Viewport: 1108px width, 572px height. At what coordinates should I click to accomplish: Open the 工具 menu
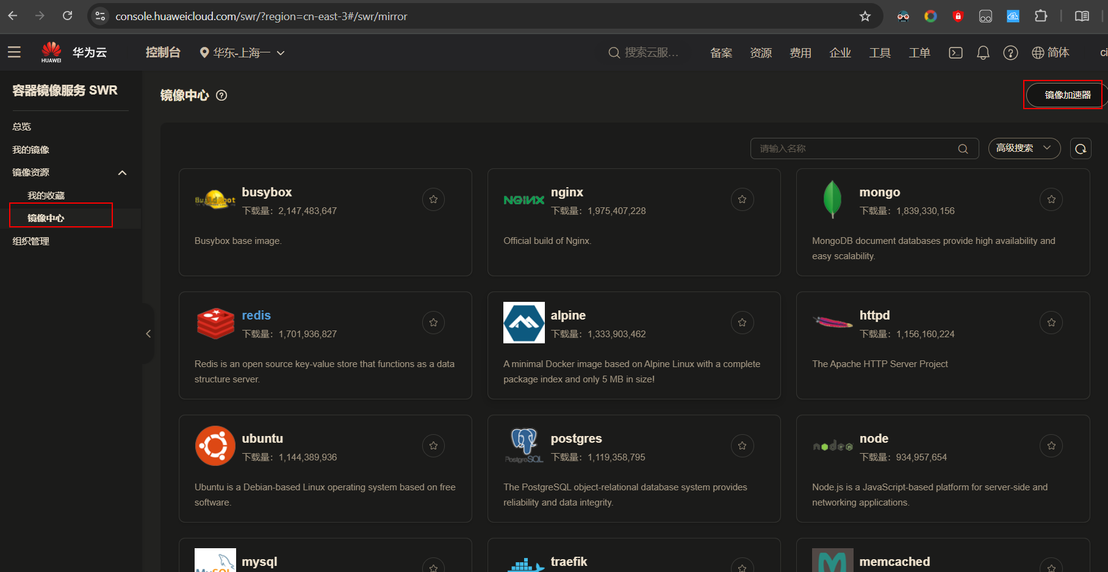click(880, 53)
